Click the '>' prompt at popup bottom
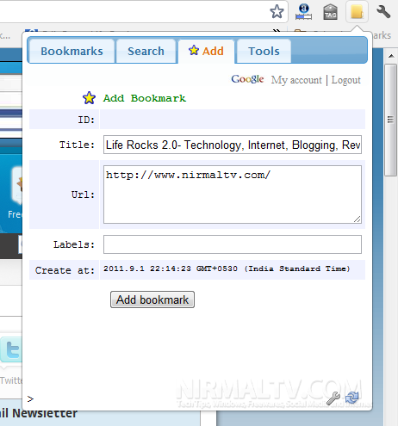 click(x=30, y=398)
